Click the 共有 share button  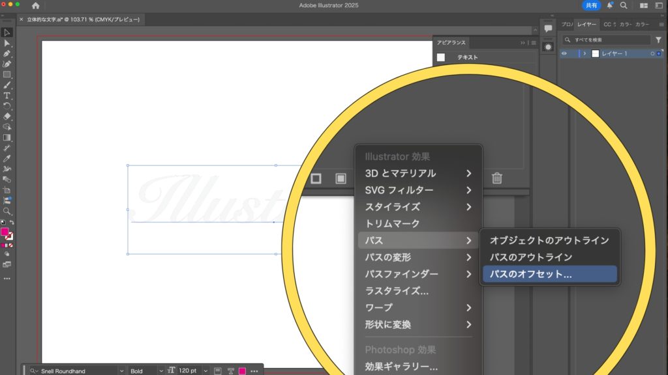point(591,5)
